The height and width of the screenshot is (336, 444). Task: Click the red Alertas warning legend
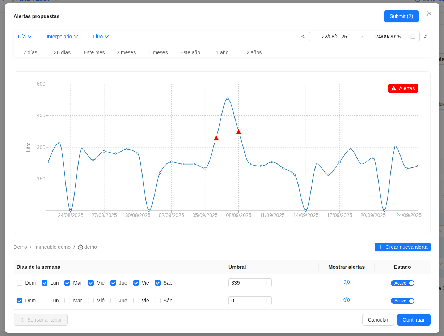click(x=403, y=88)
